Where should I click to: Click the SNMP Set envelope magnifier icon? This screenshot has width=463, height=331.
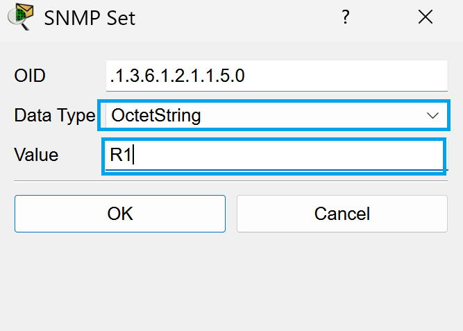point(20,17)
